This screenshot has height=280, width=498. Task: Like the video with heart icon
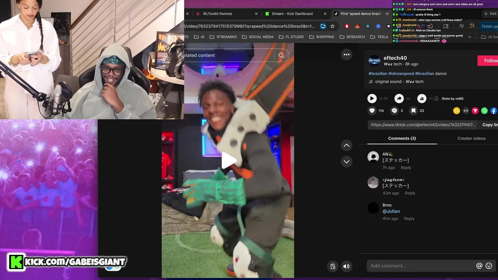pyautogui.click(x=372, y=111)
